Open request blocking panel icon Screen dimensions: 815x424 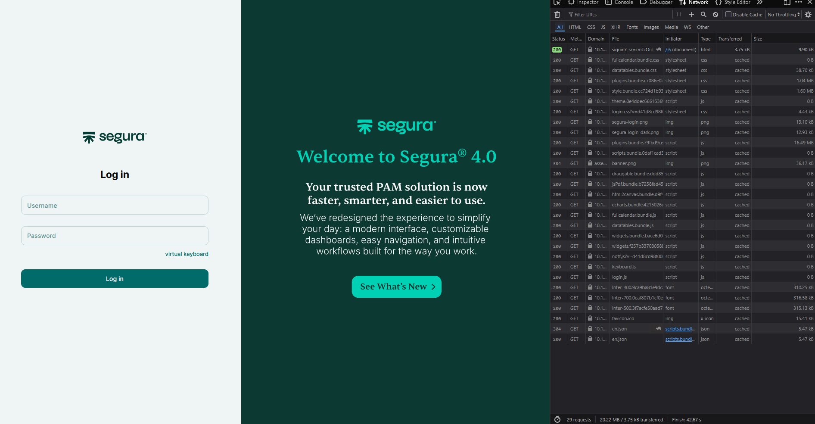715,15
